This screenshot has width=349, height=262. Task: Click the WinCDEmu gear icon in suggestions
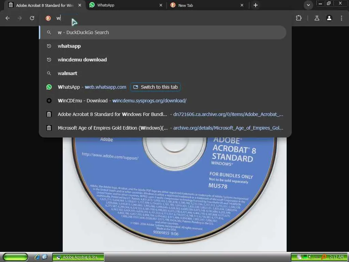[49, 101]
